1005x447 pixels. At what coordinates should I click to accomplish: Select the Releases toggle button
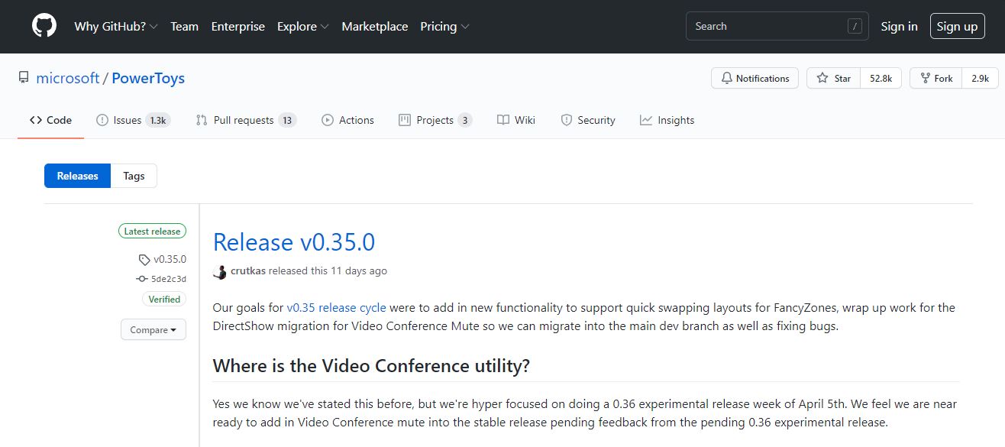77,176
